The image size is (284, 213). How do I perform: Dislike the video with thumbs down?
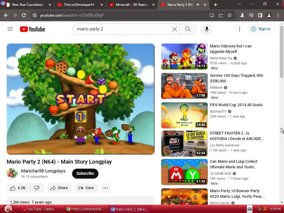(x=37, y=188)
